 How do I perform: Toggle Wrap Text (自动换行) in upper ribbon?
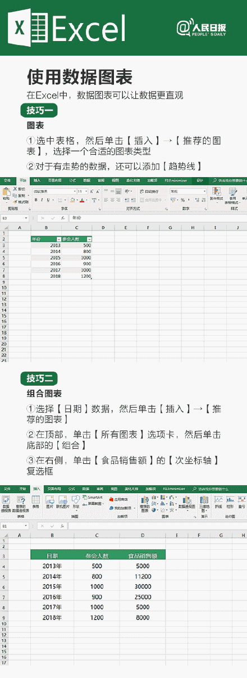[x=149, y=191]
